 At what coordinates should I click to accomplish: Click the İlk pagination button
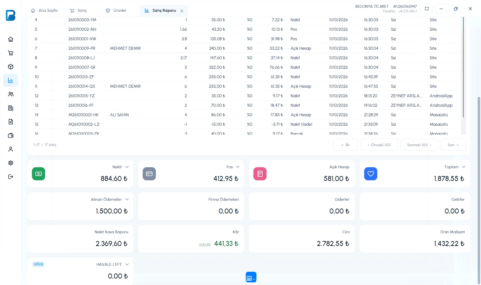click(x=346, y=145)
